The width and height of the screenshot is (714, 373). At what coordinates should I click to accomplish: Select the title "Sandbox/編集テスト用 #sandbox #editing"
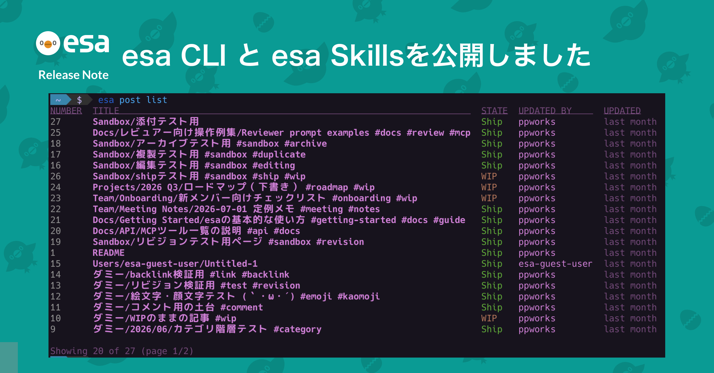[194, 165]
